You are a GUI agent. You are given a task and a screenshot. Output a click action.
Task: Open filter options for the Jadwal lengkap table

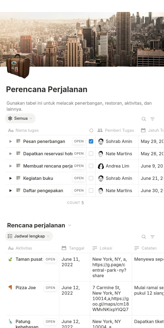152,237
